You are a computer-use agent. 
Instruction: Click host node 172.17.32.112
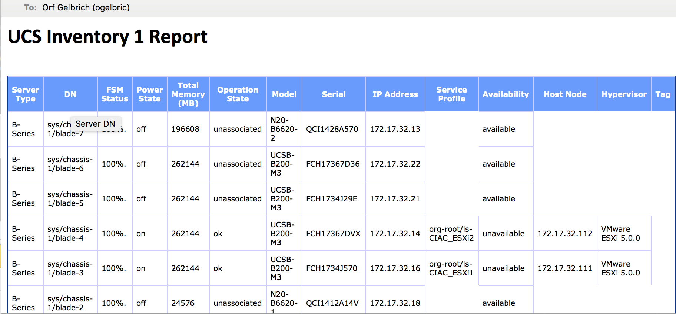coord(565,233)
